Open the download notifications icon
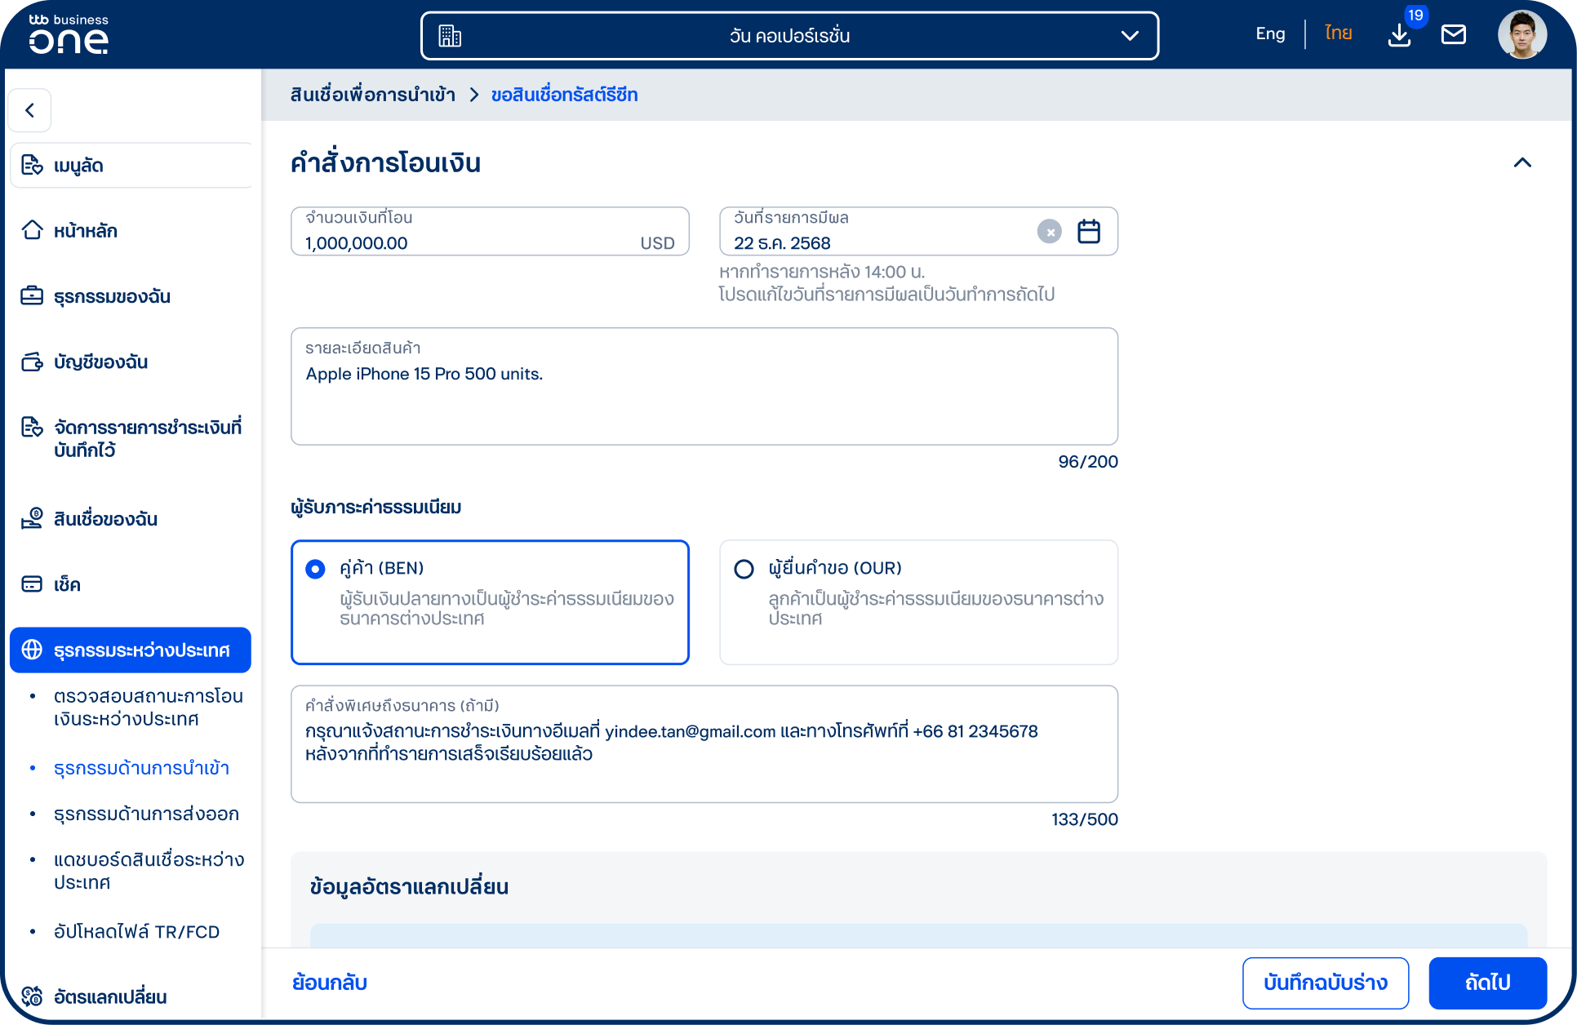The height and width of the screenshot is (1025, 1577). click(x=1399, y=35)
